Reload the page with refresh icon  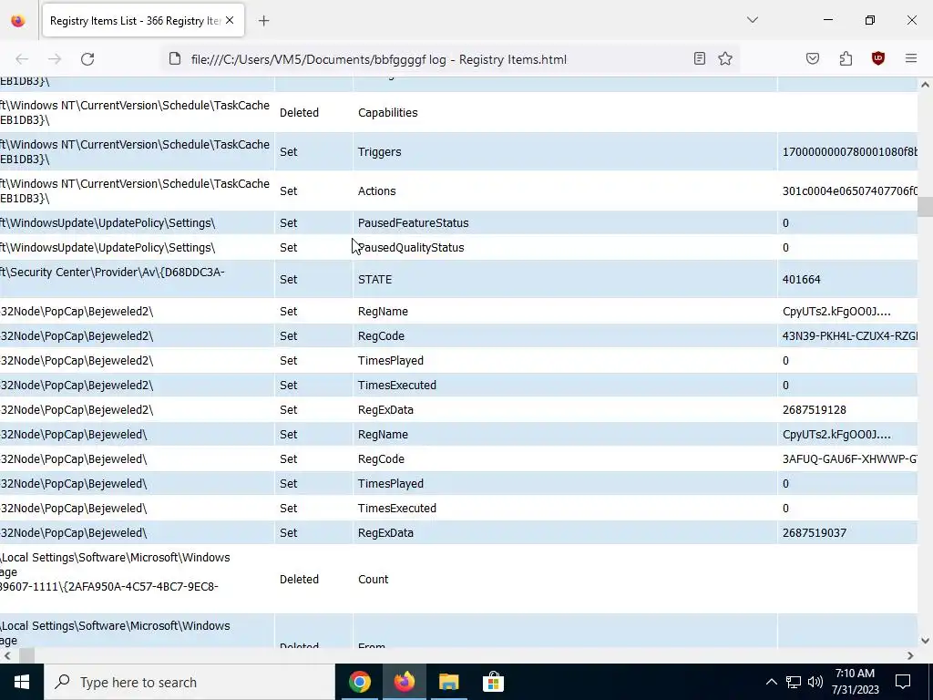(x=87, y=59)
